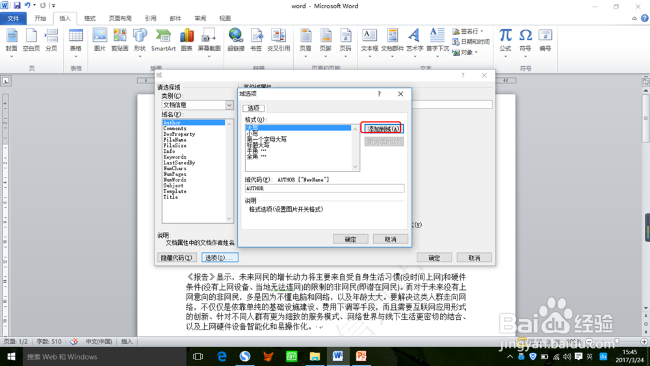Click the Windows search box
650x366 pixels.
tap(103, 356)
